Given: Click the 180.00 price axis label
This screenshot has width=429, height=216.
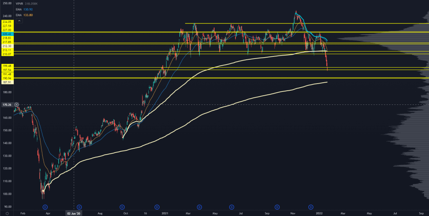Looking at the screenshot, I should click(6, 92).
